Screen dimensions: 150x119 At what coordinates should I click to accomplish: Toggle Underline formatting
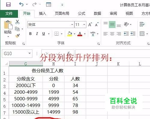(43, 34)
